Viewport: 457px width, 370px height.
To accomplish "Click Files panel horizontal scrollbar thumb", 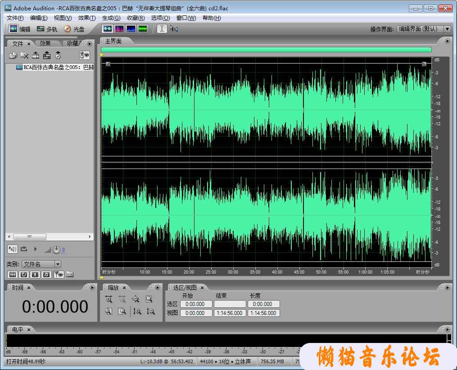I will pyautogui.click(x=30, y=236).
